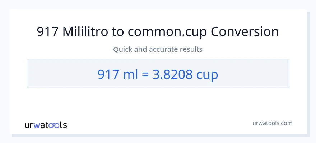Click the 'Quick and accurate results' subtitle
316x143 pixels.
(x=158, y=49)
